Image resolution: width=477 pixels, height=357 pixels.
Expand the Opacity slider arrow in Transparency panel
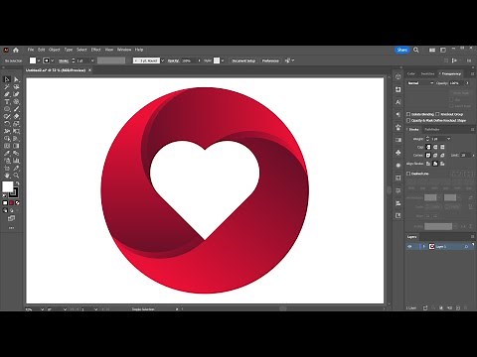467,83
